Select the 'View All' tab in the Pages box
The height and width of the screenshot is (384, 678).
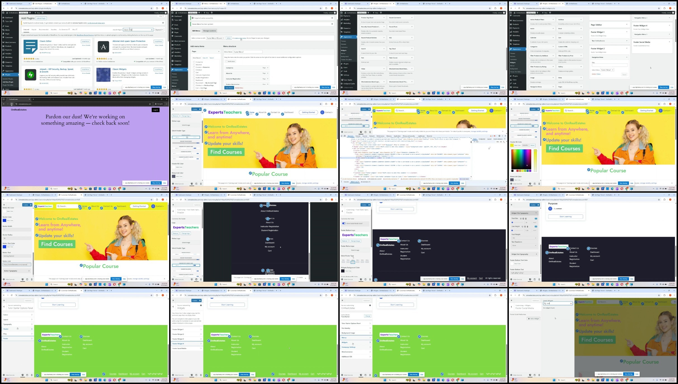tap(205, 58)
